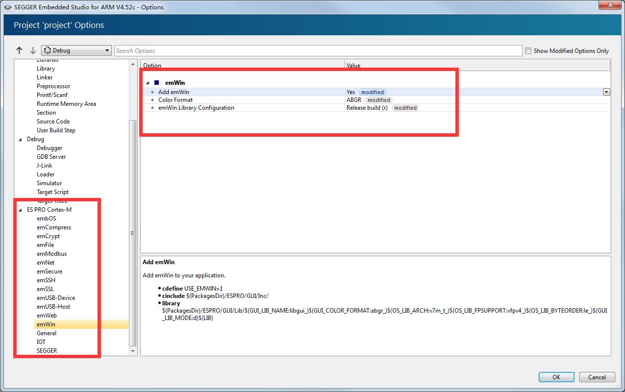
Task: Select Target Script in the options tree
Action: pos(52,192)
